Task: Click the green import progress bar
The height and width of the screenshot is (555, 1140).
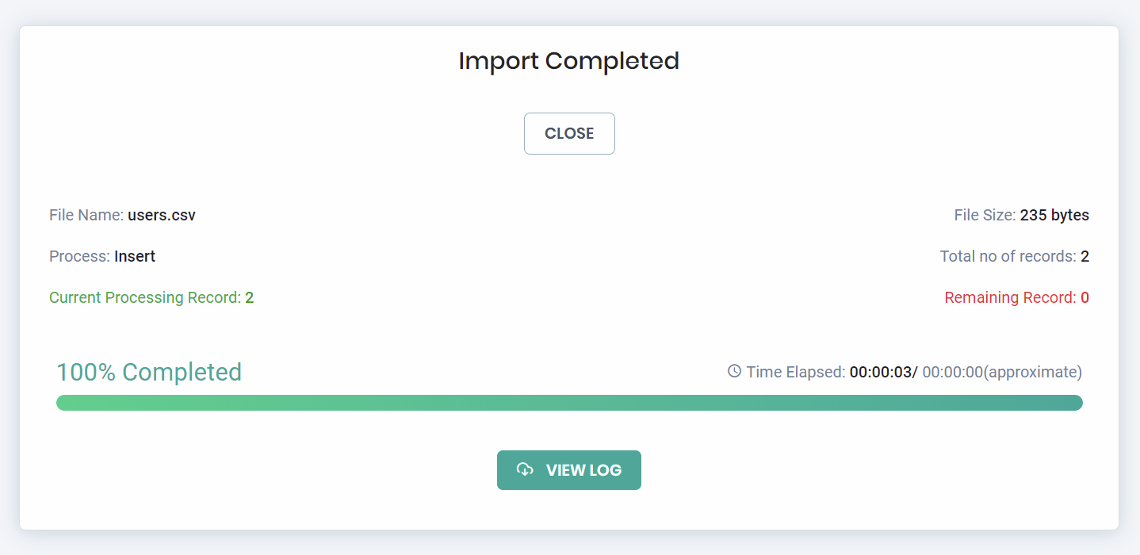Action: click(x=569, y=403)
